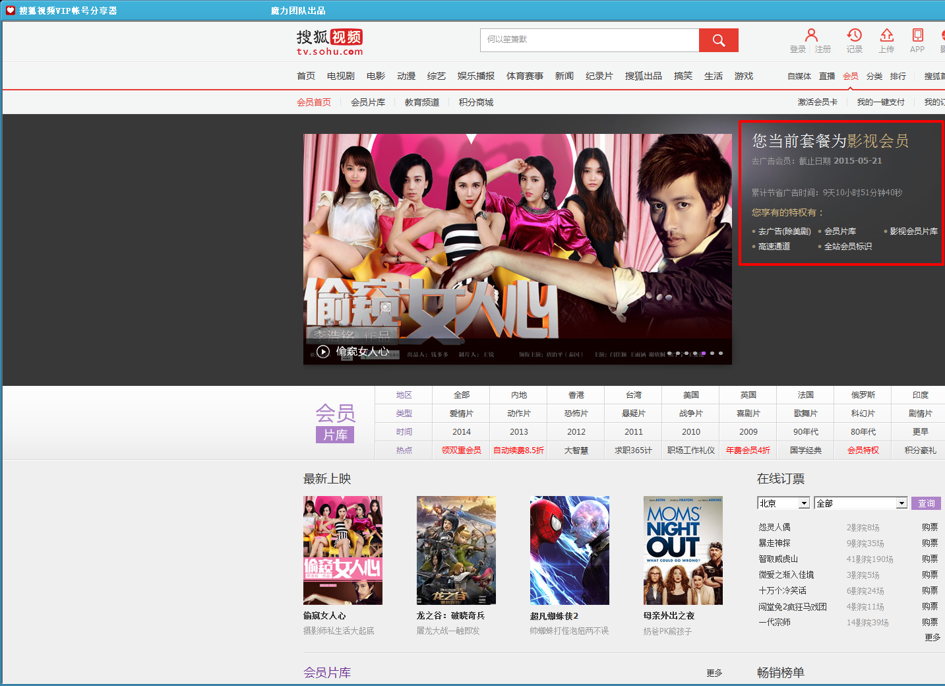Image resolution: width=945 pixels, height=686 pixels.
Task: Open the 娱乐播报 channel
Action: pos(476,77)
